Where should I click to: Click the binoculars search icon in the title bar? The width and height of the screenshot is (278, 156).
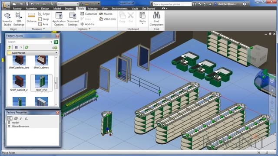pyautogui.click(x=195, y=4)
